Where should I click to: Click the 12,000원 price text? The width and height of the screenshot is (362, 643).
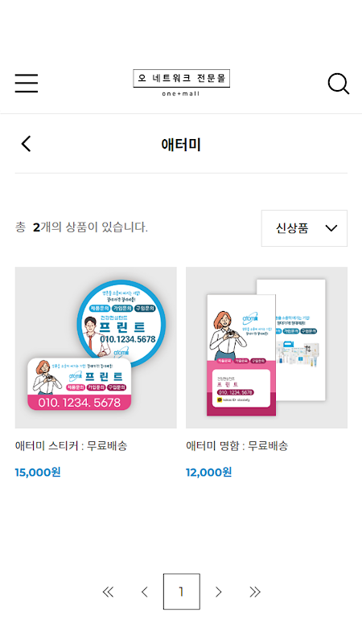(x=208, y=473)
